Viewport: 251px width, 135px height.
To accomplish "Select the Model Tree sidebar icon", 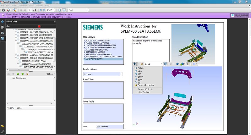I will [x=3, y=38].
